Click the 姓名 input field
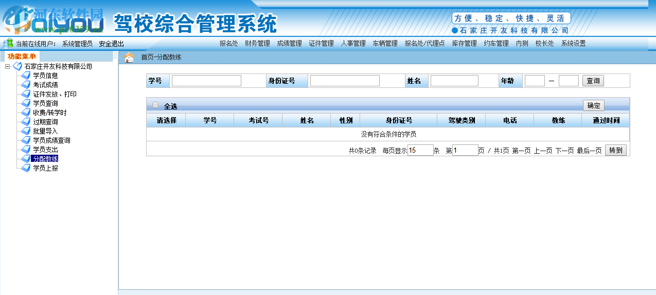Viewport: 656px width, 295px height. pyautogui.click(x=454, y=81)
